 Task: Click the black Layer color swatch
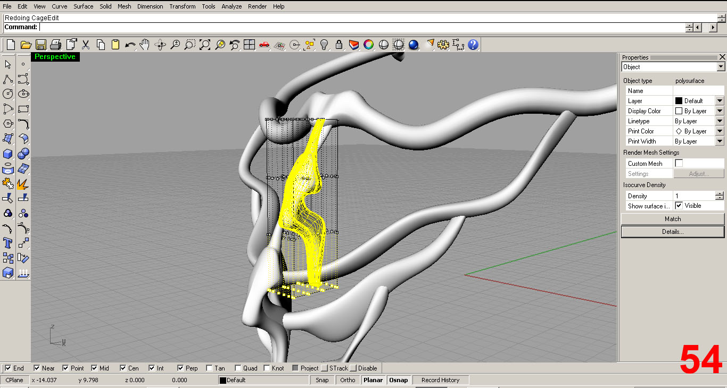(x=679, y=100)
